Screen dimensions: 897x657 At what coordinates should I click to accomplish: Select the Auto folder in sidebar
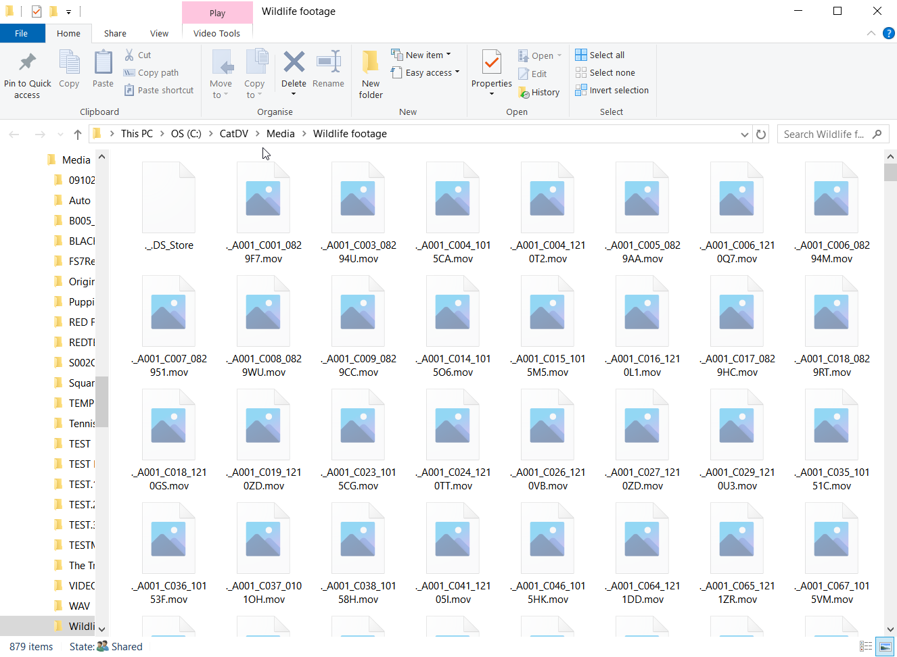click(x=73, y=201)
